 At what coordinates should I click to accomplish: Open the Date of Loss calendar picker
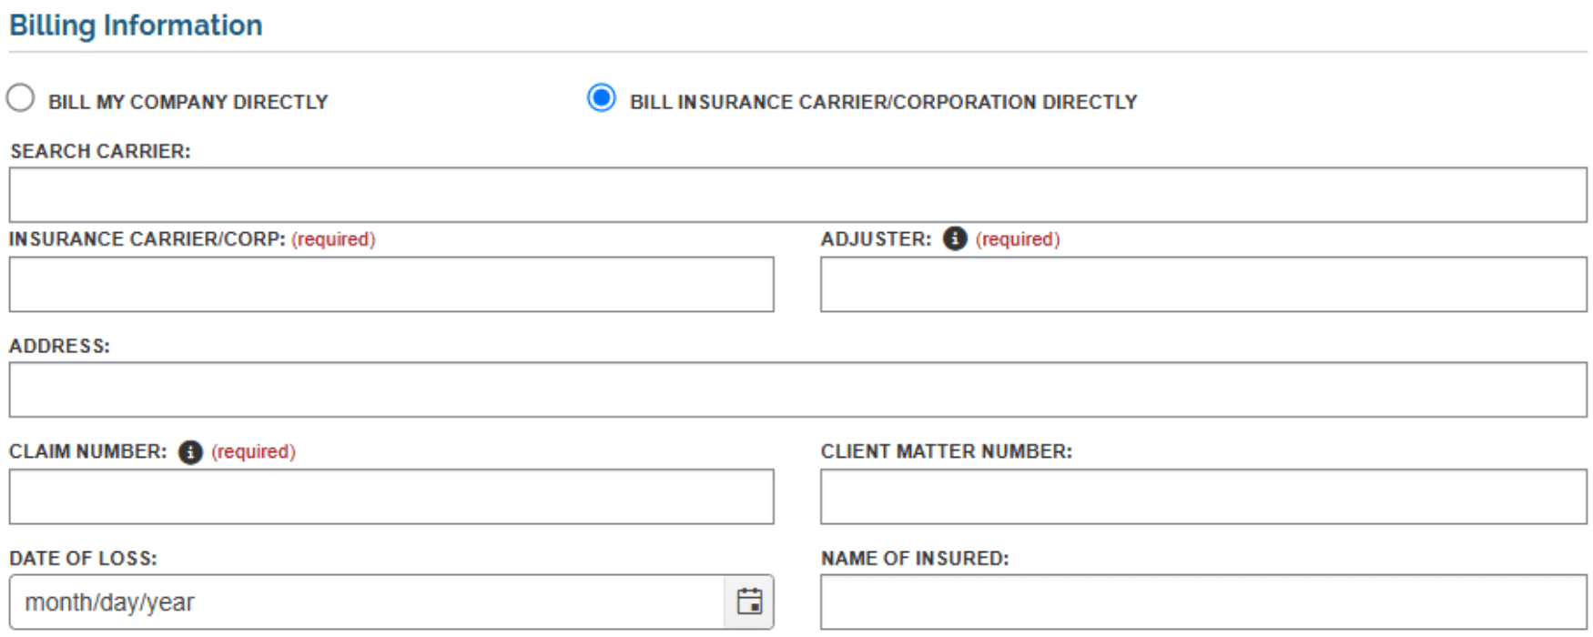(749, 602)
